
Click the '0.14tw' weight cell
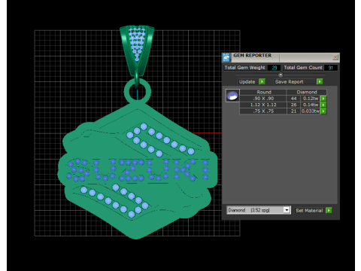pyautogui.click(x=311, y=105)
